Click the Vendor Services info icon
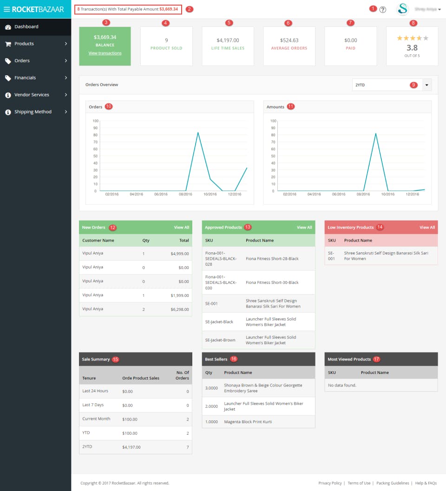Viewport: 446px width, 491px height. click(8, 95)
